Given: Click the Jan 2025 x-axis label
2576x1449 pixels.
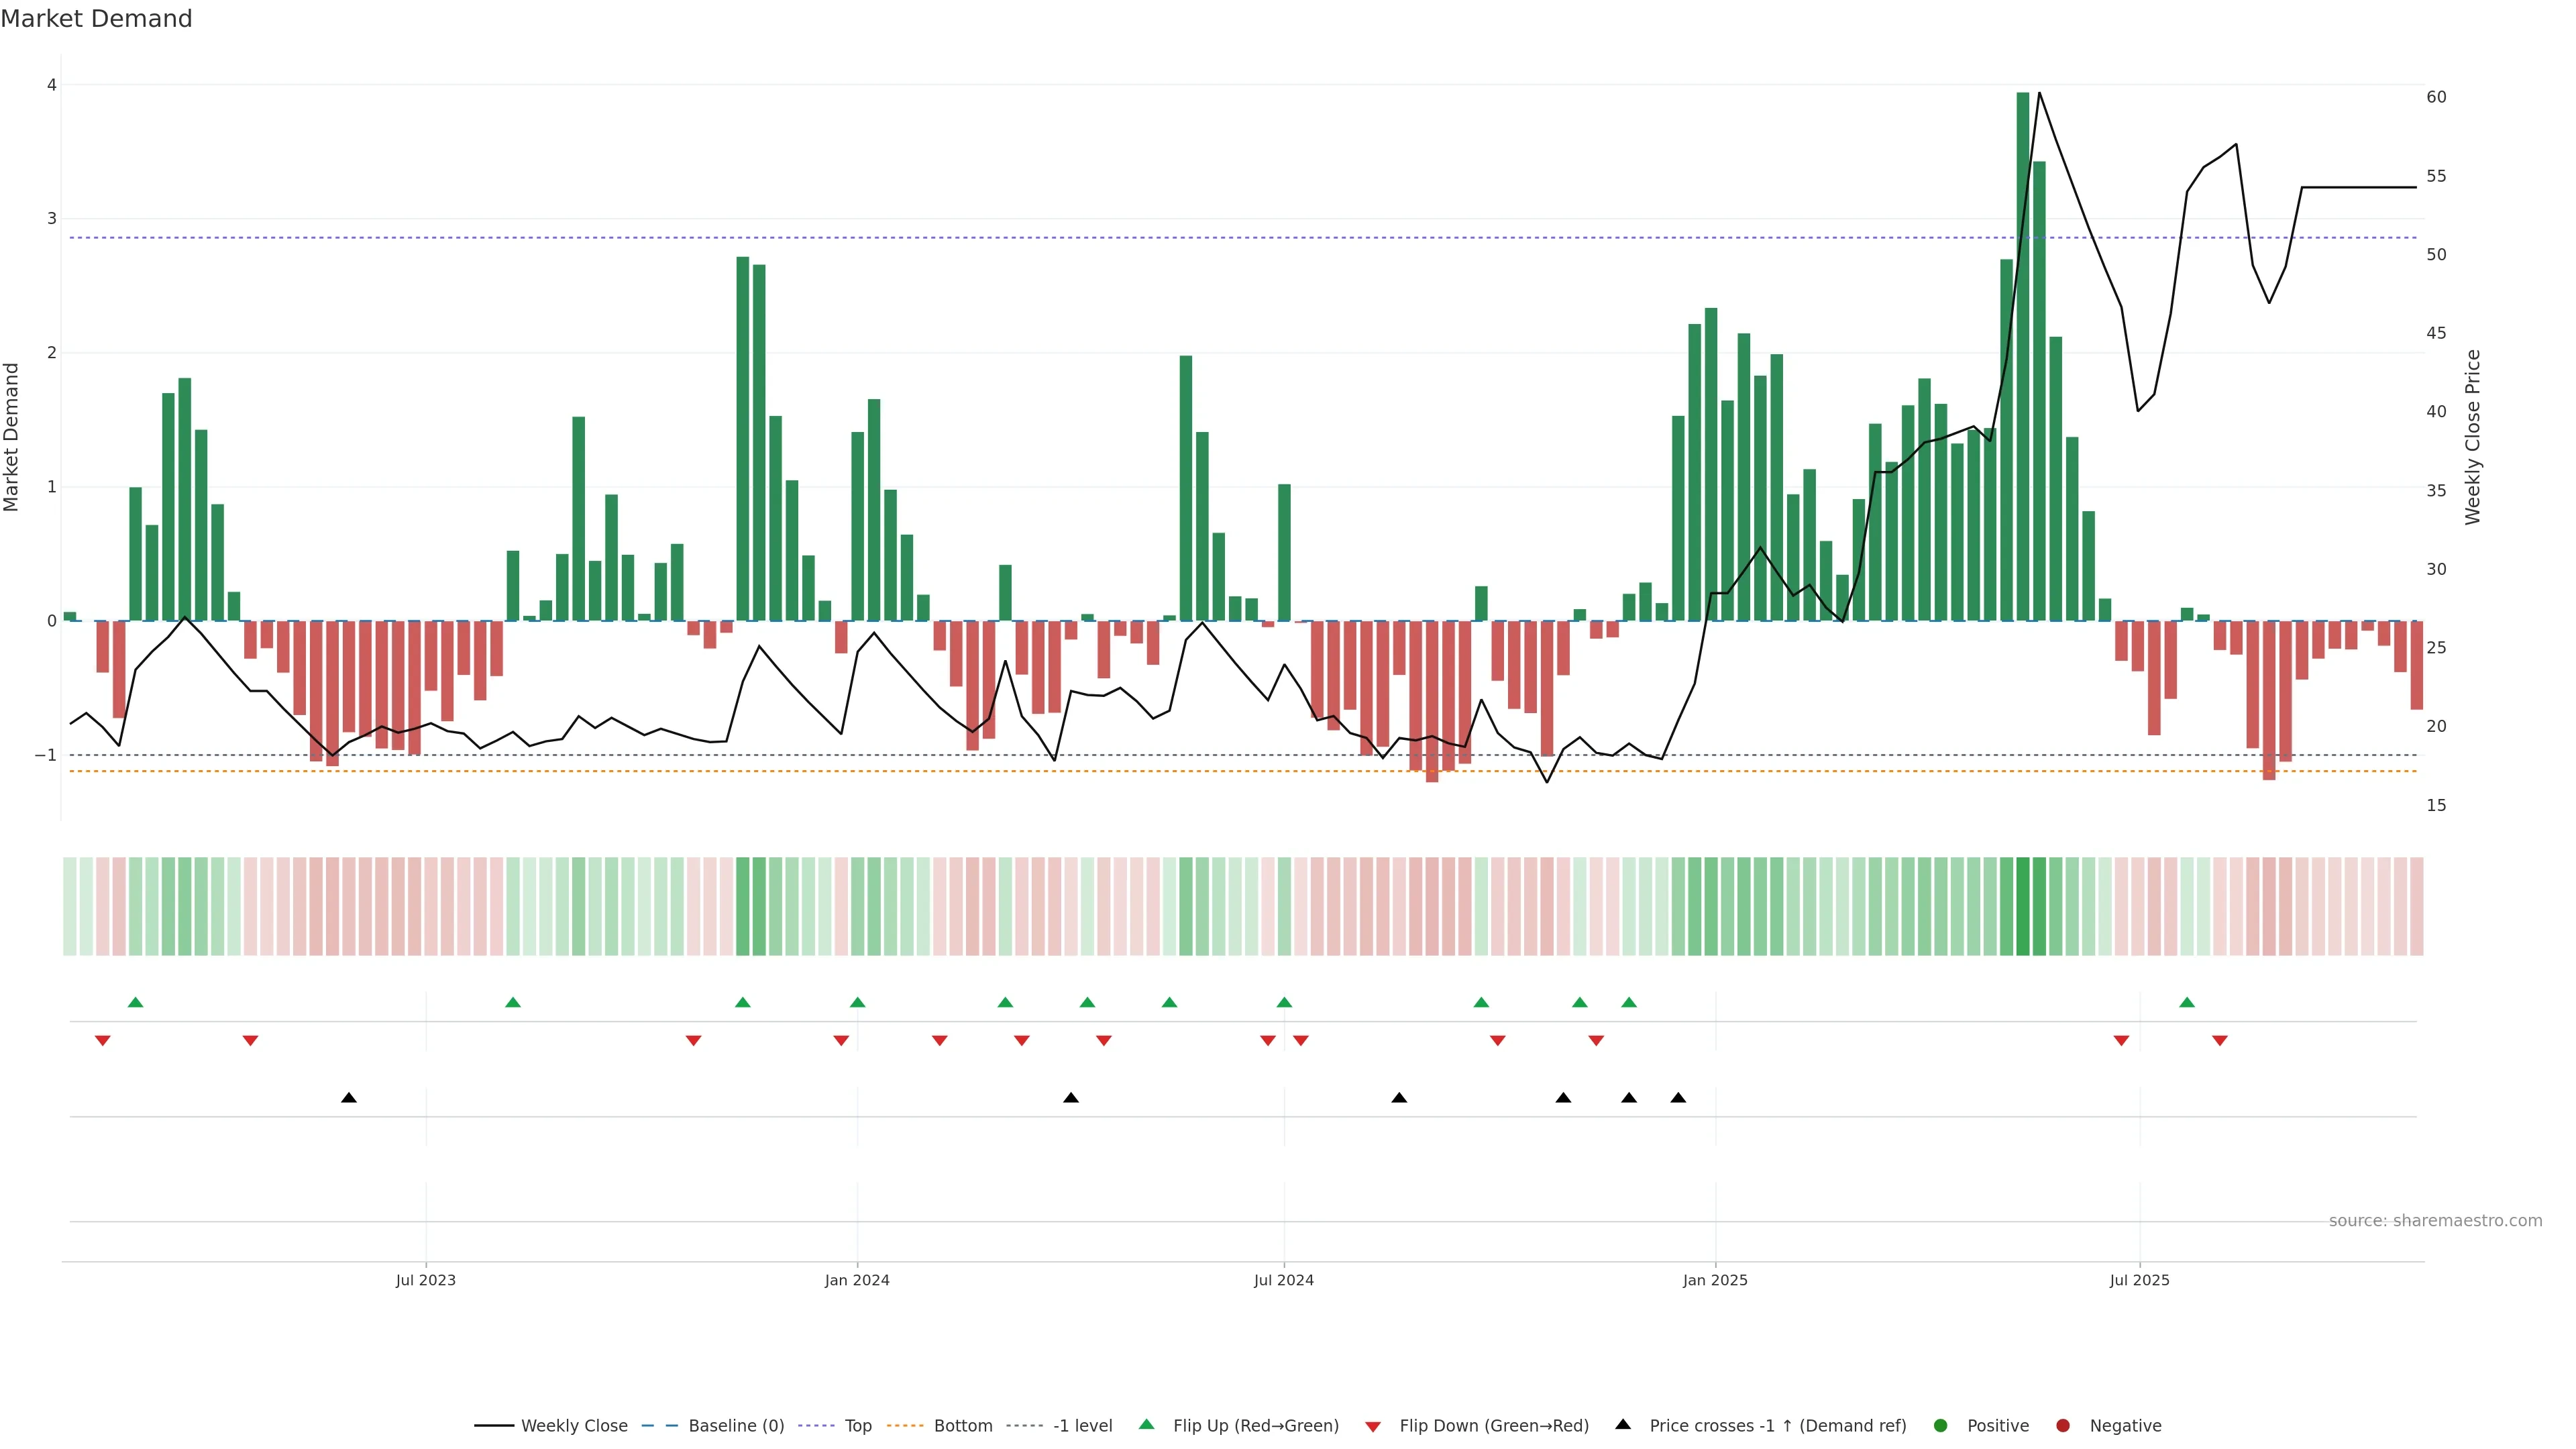Looking at the screenshot, I should [1715, 1280].
